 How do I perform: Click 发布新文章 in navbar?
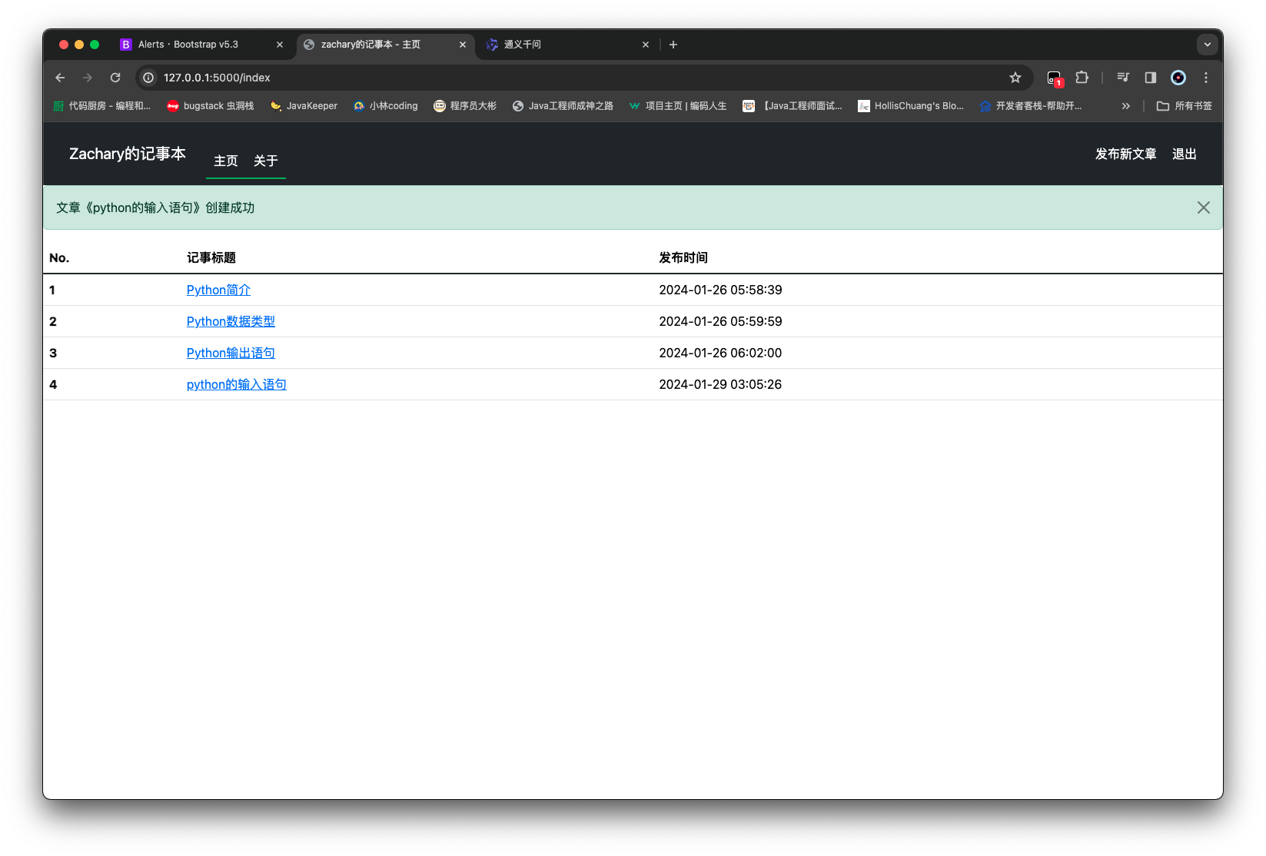(1126, 154)
